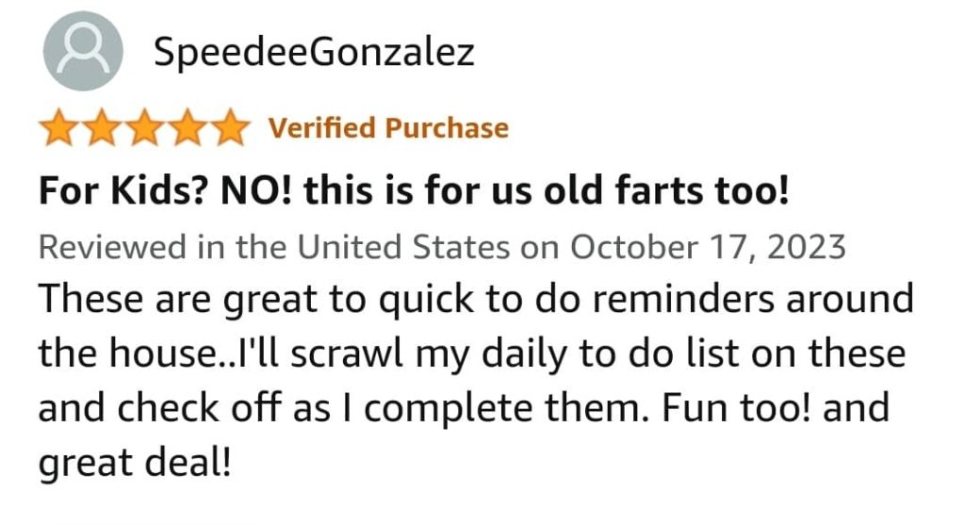The height and width of the screenshot is (525, 965).
Task: Click the word 'reminders' in the review
Action: tap(683, 299)
